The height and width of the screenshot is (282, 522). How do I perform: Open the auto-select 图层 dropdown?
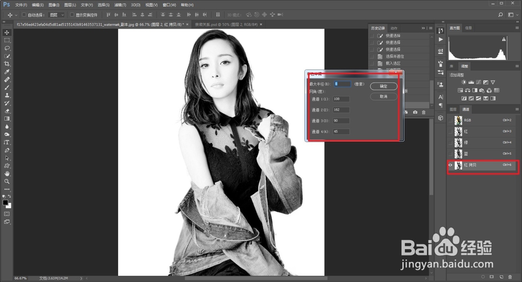click(x=56, y=15)
